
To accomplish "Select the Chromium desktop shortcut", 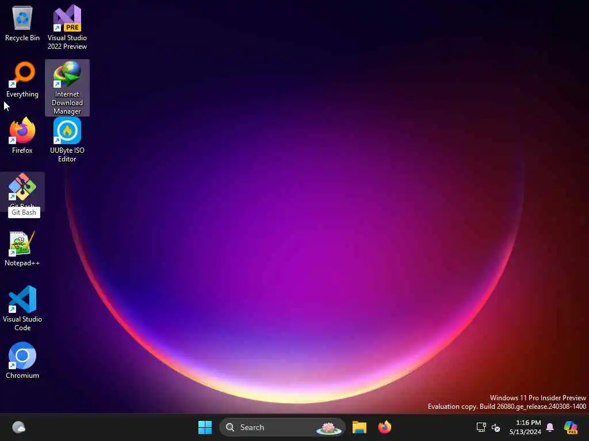I will (22, 361).
